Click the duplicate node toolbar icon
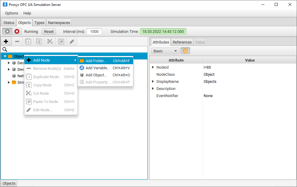The width and height of the screenshot is (297, 187). [x=28, y=41]
